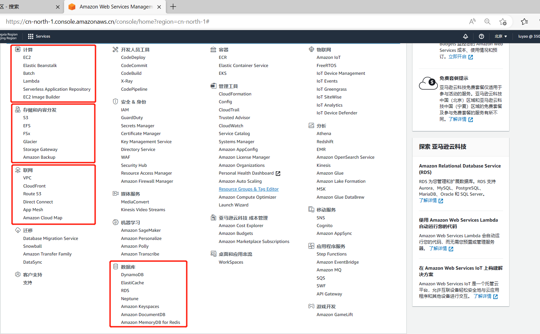540x334 pixels.
Task: Click the customer support category icon
Action: coord(18,274)
